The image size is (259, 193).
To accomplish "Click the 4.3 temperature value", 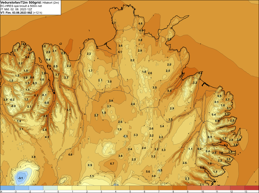I will click(47, 137).
